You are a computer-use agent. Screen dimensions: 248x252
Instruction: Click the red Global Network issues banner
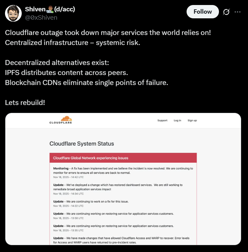coord(123,158)
